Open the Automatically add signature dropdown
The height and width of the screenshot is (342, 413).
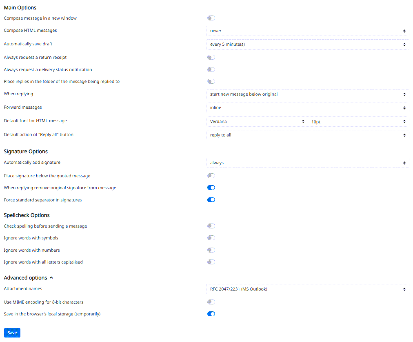(308, 163)
